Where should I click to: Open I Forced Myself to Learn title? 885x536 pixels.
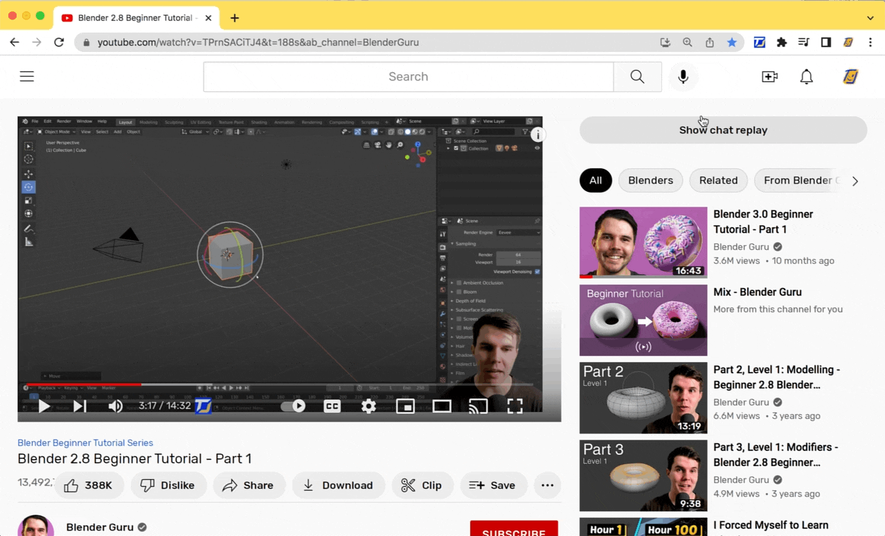click(x=771, y=525)
